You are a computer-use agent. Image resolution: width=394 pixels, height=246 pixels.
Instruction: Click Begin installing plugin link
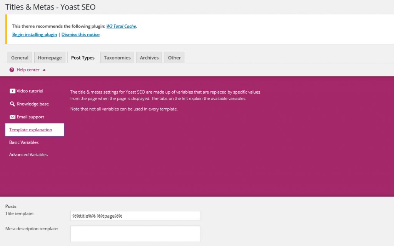35,35
